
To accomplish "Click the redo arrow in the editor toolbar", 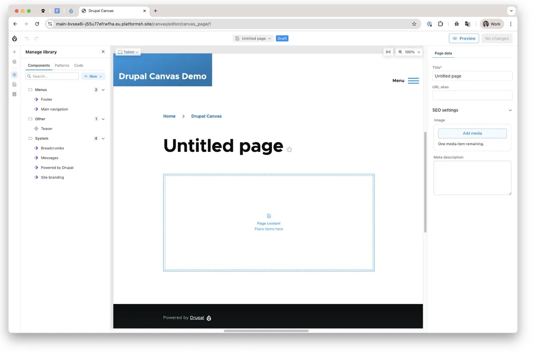I will pos(37,38).
